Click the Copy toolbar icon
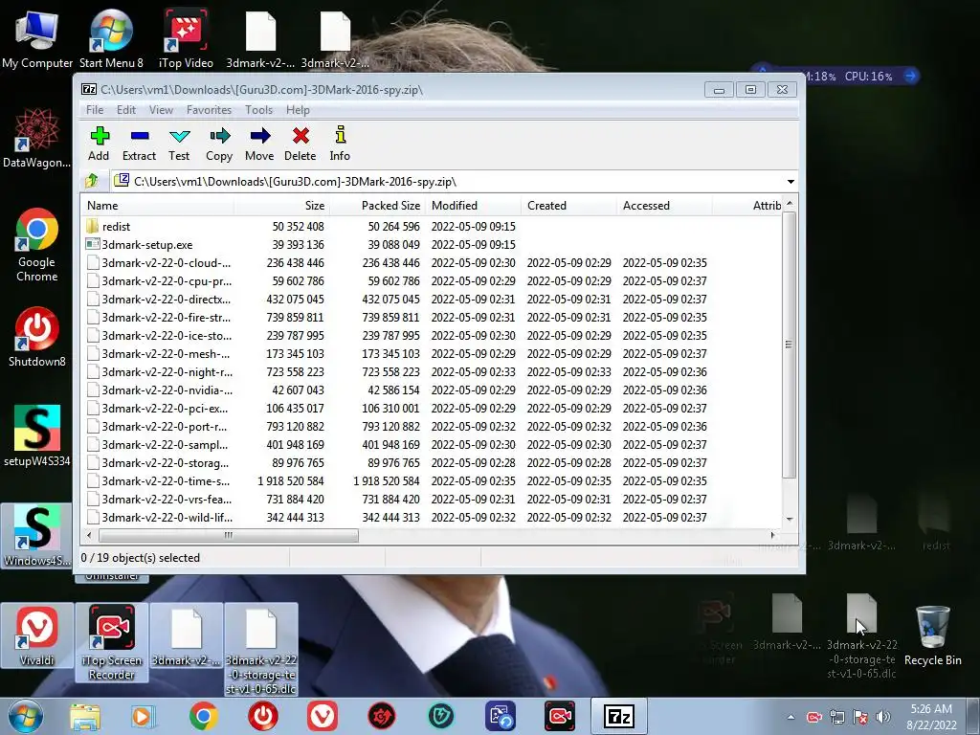This screenshot has height=735, width=980. coord(219,144)
